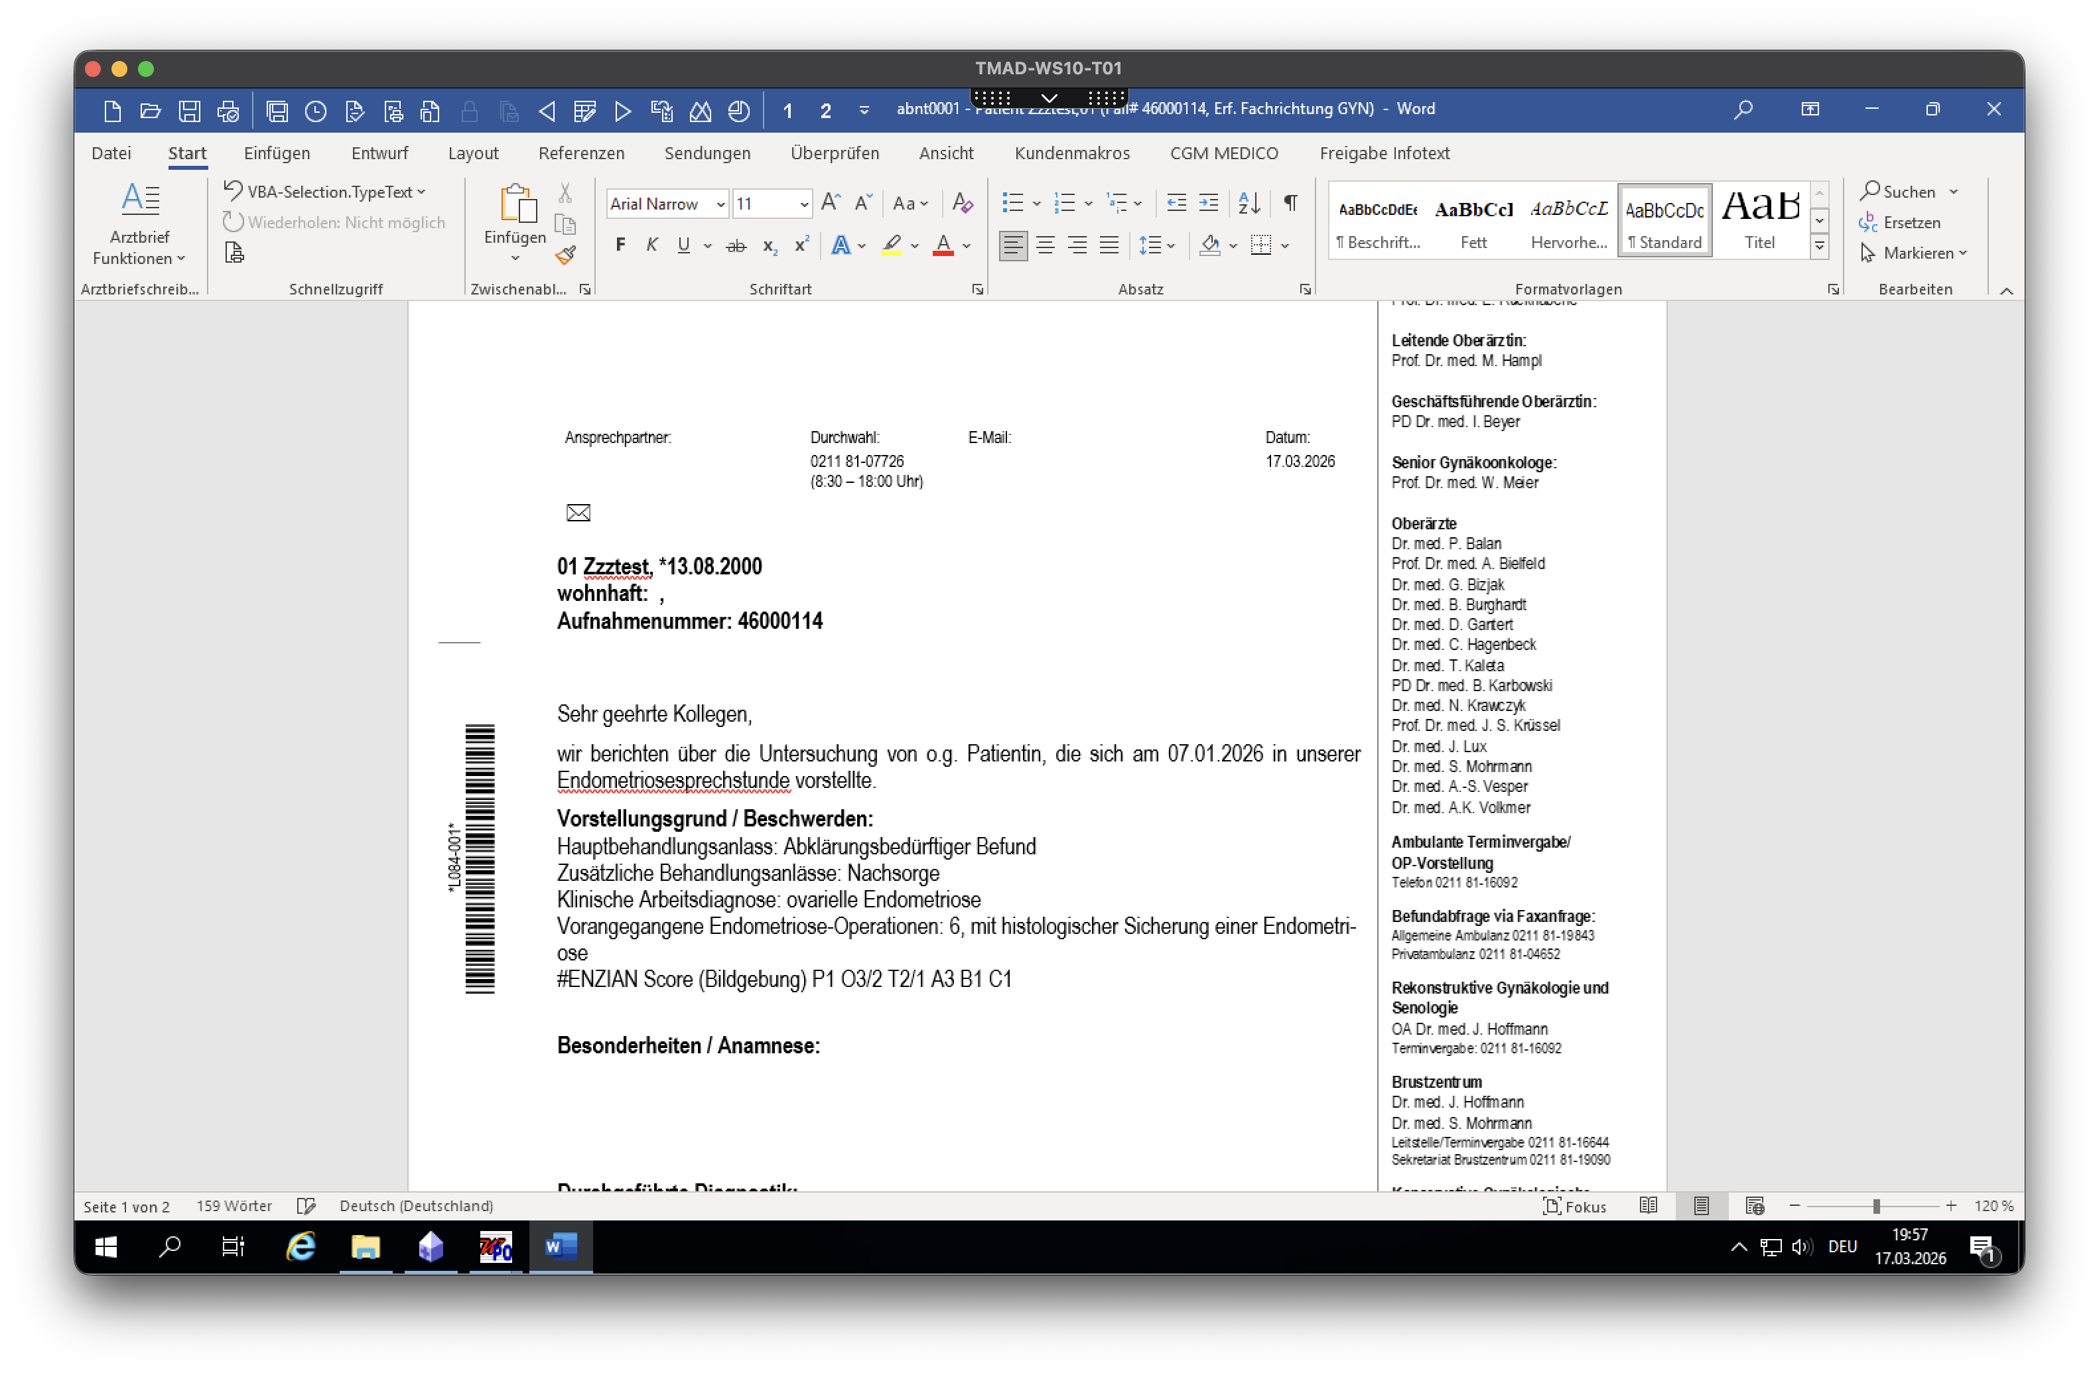Open File Explorer from the Windows taskbar
This screenshot has height=1373, width=2099.
365,1247
